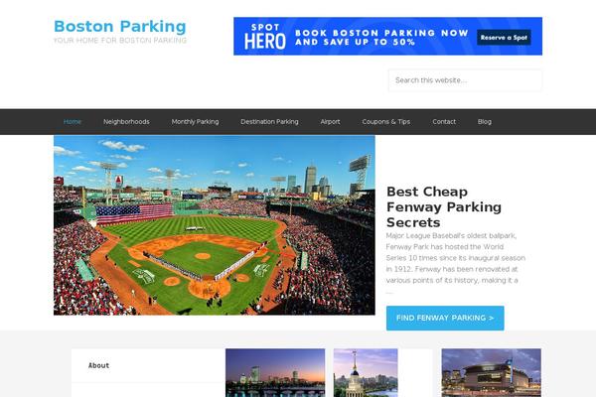
Task: Open the Blog menu item
Action: [485, 121]
